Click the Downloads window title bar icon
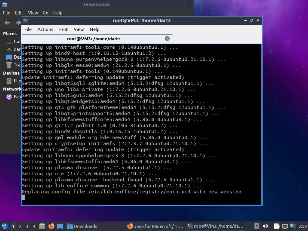The image size is (308, 231). (x=5, y=4)
